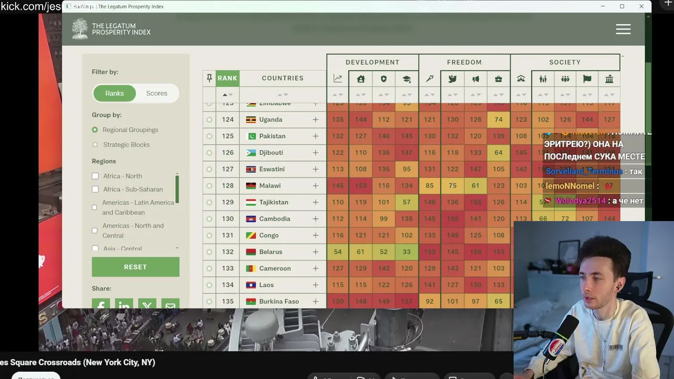Switch filter to Ranks
This screenshot has width=674, height=379.
tap(114, 93)
